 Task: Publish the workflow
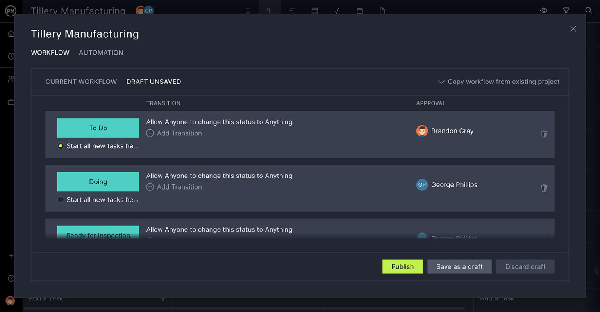[x=402, y=267]
